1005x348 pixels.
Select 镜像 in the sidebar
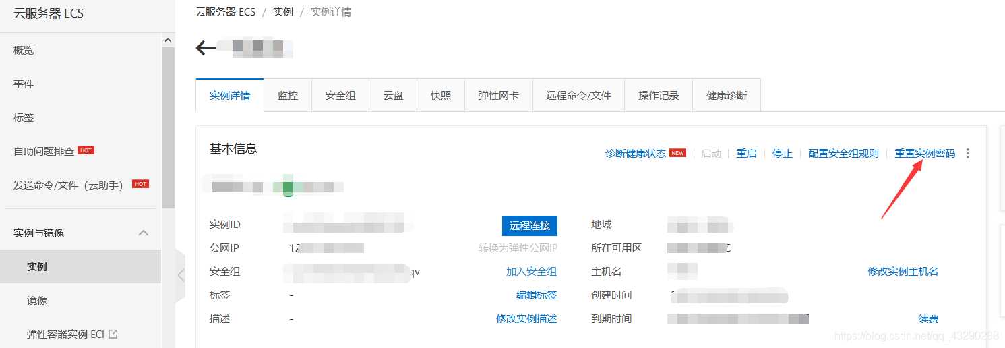[x=37, y=301]
